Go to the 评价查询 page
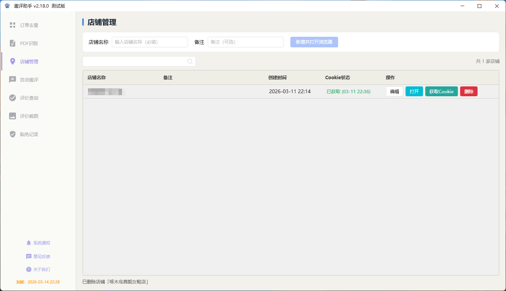Screen dimensions: 506x291 pyautogui.click(x=38, y=98)
